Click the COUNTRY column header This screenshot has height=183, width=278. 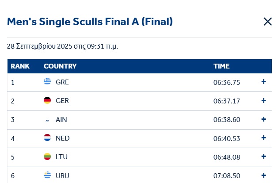(x=60, y=66)
